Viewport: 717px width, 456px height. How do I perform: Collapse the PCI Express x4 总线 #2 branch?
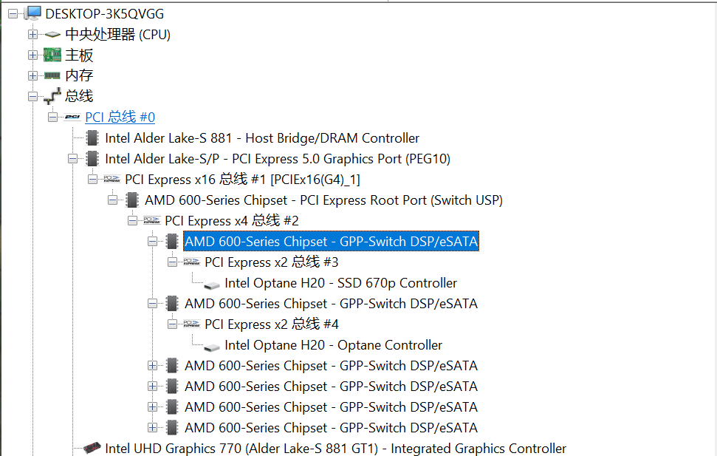click(133, 221)
